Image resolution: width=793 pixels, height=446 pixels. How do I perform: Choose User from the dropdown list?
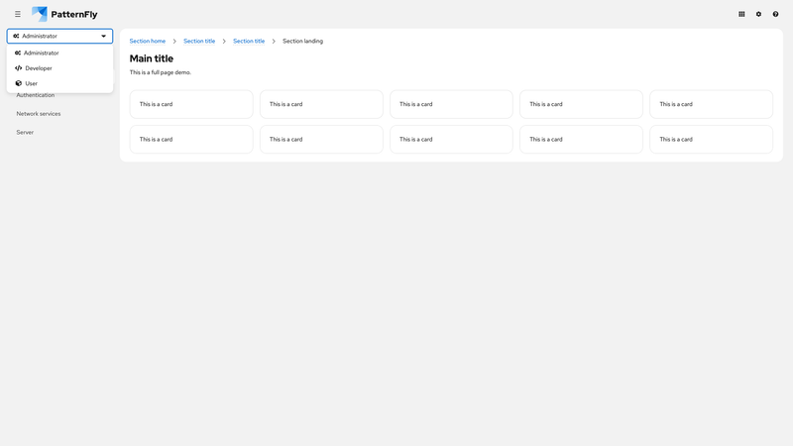click(x=59, y=83)
